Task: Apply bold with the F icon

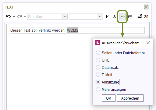Action: (x=107, y=16)
